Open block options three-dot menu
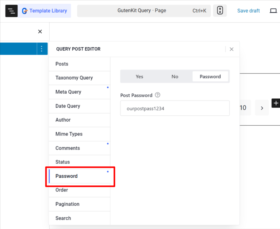Screen dimensions: 280x229 (42, 49)
